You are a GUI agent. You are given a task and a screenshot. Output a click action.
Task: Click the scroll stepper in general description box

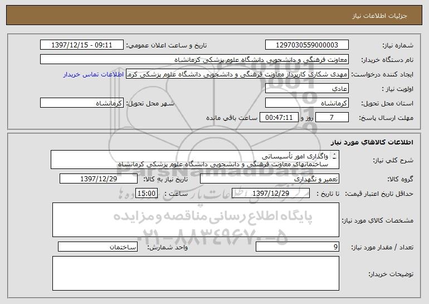click(334, 157)
